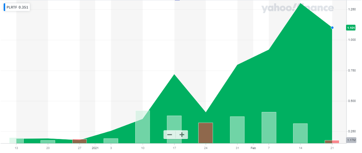Image resolution: width=362 pixels, height=153 pixels.
Task: Click the blue current-price dot on chart
Action: [x=332, y=28]
